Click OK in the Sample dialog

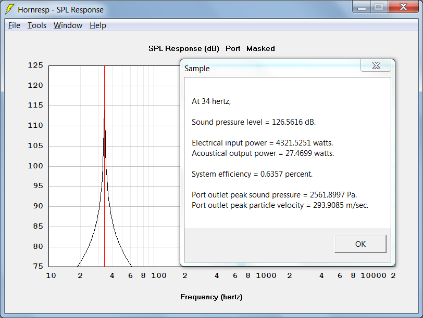coord(360,244)
